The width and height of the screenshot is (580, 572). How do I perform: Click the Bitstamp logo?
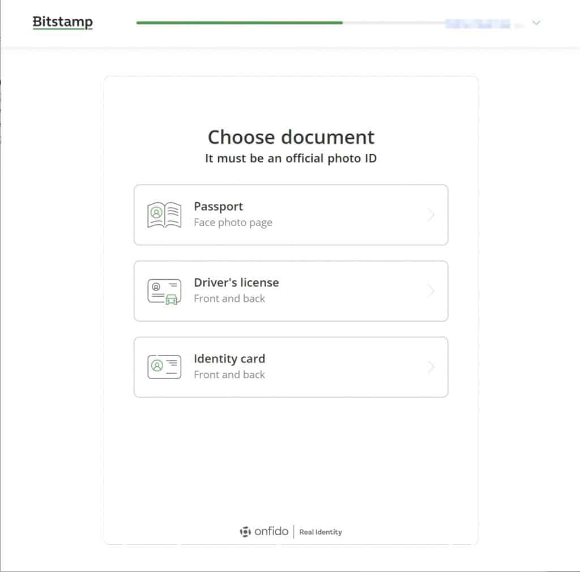pyautogui.click(x=62, y=22)
